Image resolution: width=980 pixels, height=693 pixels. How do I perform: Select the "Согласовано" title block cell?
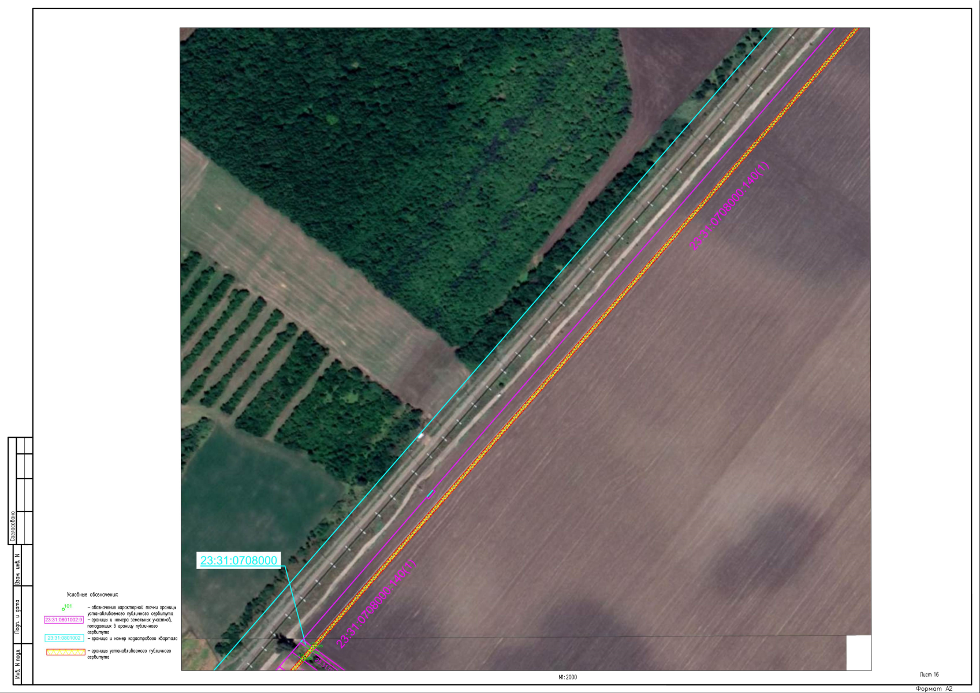click(13, 526)
